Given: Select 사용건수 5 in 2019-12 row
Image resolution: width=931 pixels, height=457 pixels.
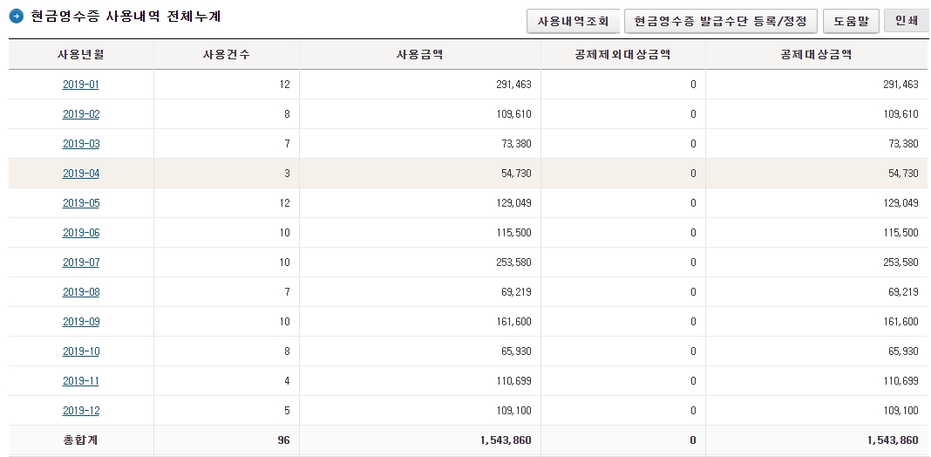Looking at the screenshot, I should coord(287,411).
